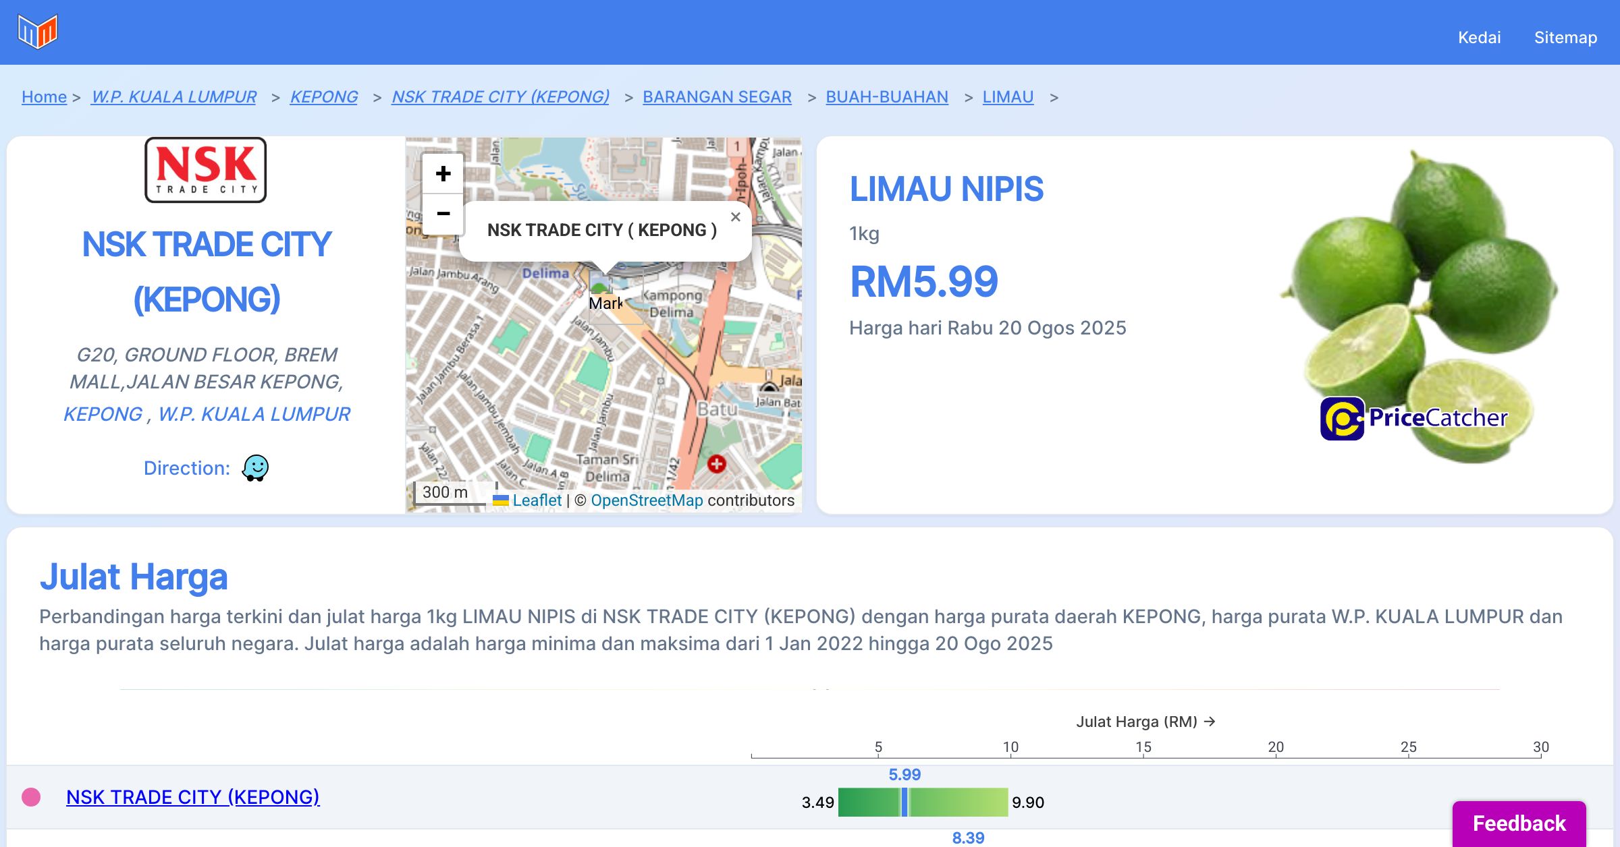
Task: Click the Feedback button
Action: tap(1519, 823)
